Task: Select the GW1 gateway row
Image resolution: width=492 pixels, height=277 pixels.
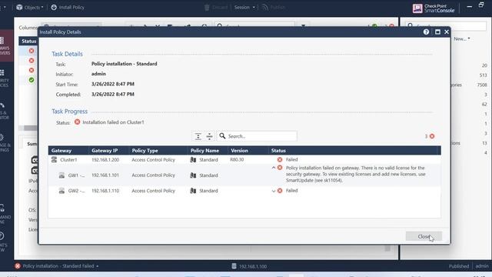Action: tap(244, 175)
